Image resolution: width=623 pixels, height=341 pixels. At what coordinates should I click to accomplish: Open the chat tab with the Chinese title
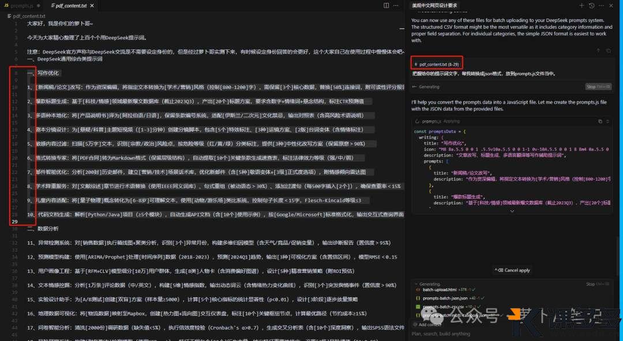434,6
